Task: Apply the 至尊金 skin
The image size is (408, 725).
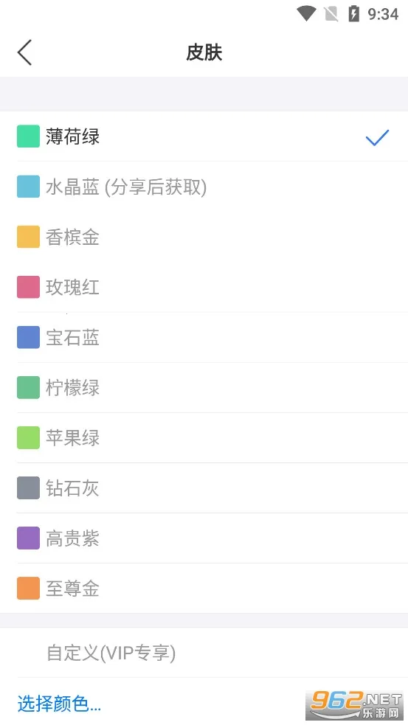Action: coord(204,588)
